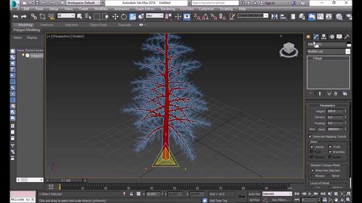Click the Set Key button
The image size is (362, 203).
(x=255, y=200)
